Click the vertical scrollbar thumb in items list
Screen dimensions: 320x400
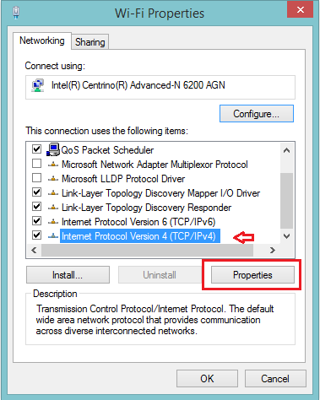286,201
